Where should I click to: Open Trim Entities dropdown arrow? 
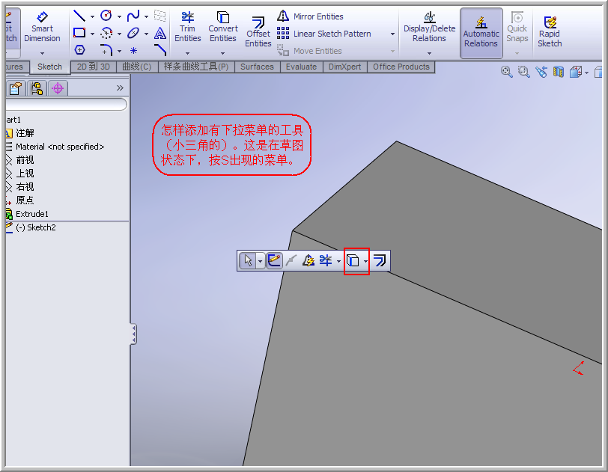click(x=188, y=53)
